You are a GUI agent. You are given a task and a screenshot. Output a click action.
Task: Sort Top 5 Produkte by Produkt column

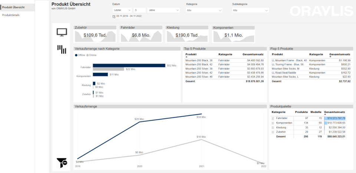click(191, 55)
